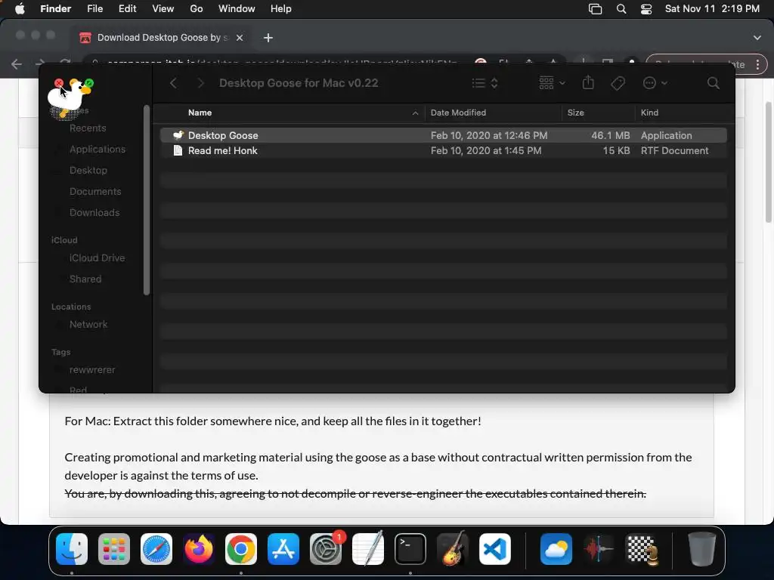The image size is (774, 580).
Task: Click the Desktop Goose app icon
Action: click(178, 135)
